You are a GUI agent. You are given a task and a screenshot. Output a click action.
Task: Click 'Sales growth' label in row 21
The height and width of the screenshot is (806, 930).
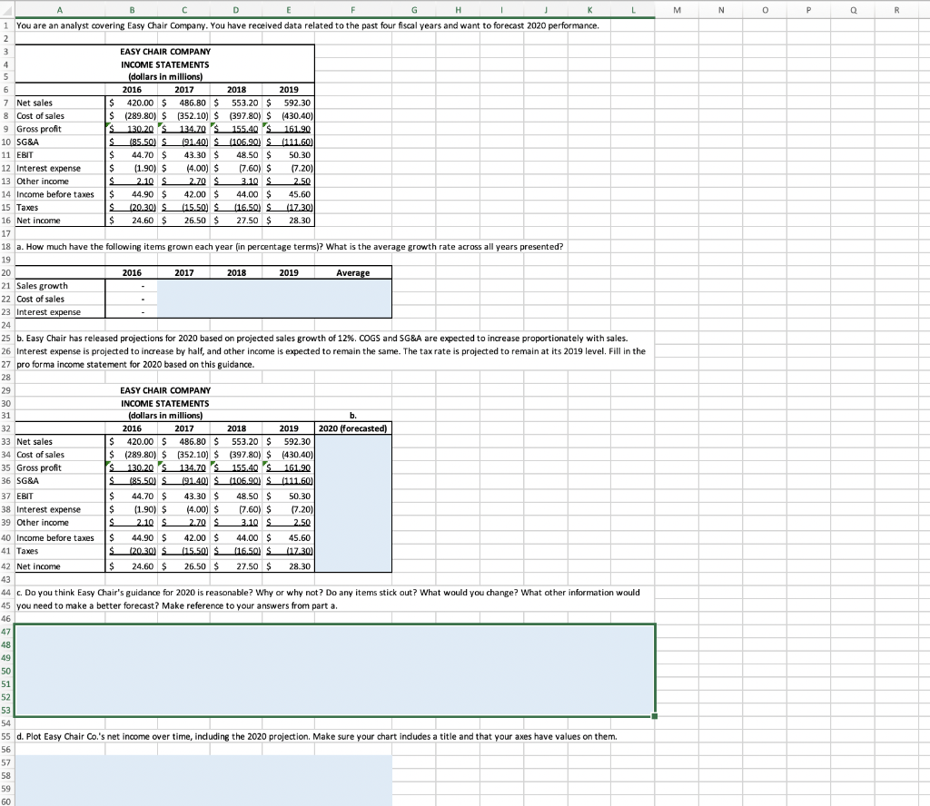[x=42, y=286]
